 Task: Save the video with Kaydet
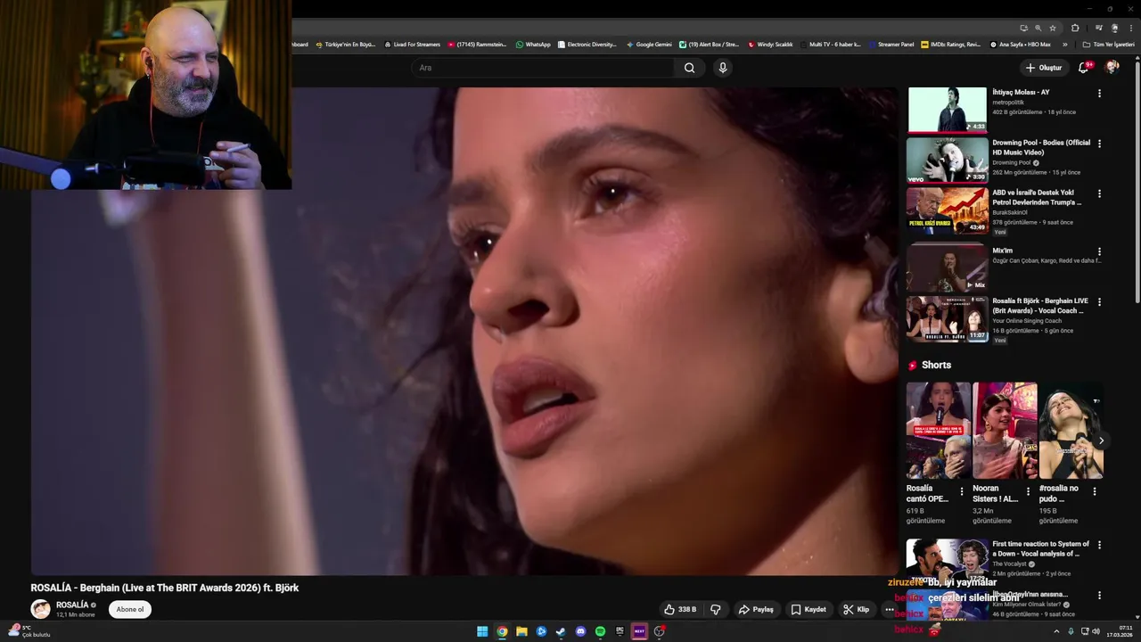(809, 610)
